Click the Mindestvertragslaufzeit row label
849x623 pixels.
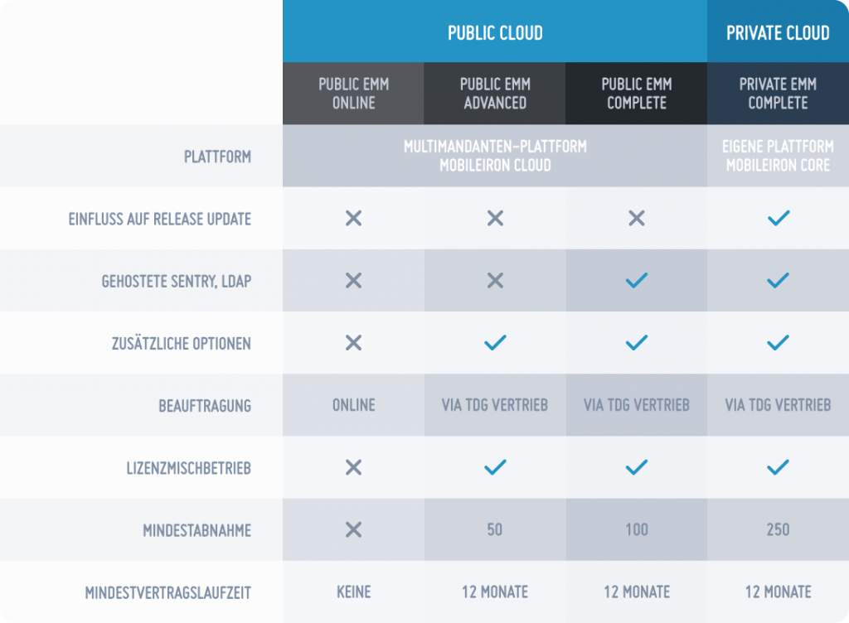point(167,592)
